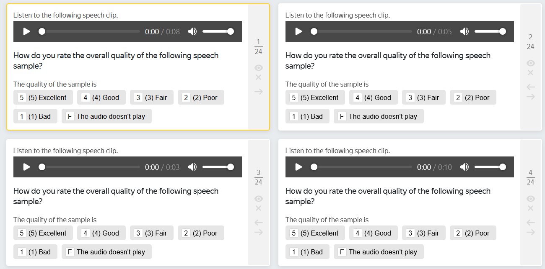Select "The audio doesn't play" in task 3
Image resolution: width=545 pixels, height=269 pixels.
coord(106,252)
